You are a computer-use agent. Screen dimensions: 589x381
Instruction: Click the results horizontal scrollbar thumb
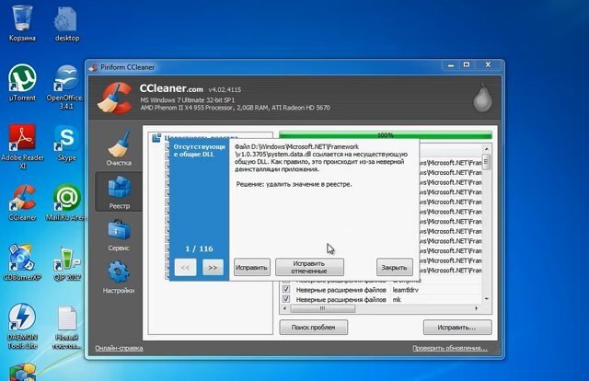[x=322, y=308]
